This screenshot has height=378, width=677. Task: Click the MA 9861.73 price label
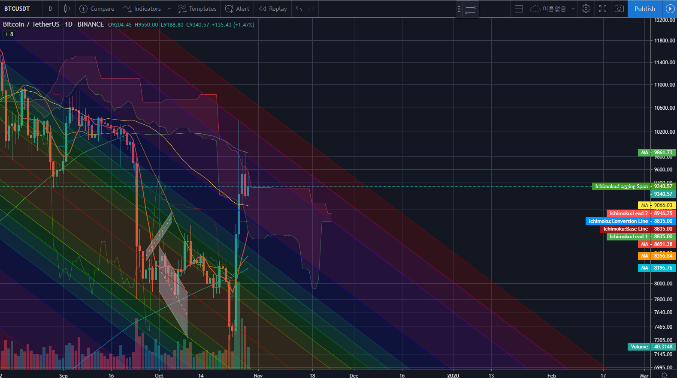(657, 153)
